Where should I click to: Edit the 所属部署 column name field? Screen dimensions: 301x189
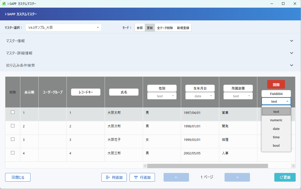pyautogui.click(x=238, y=88)
